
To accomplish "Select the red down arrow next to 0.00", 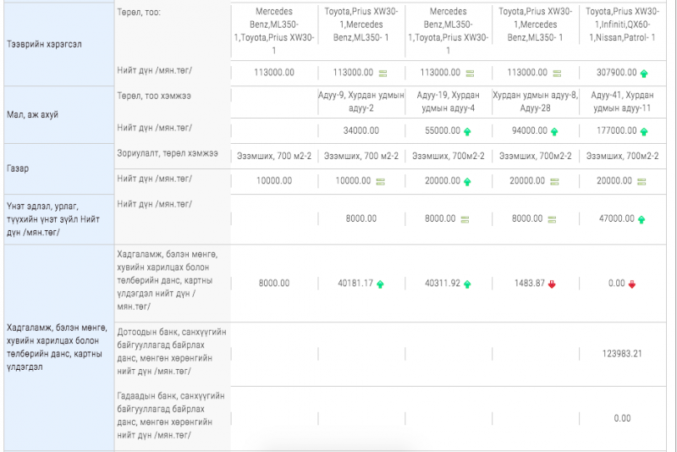I will pos(633,284).
